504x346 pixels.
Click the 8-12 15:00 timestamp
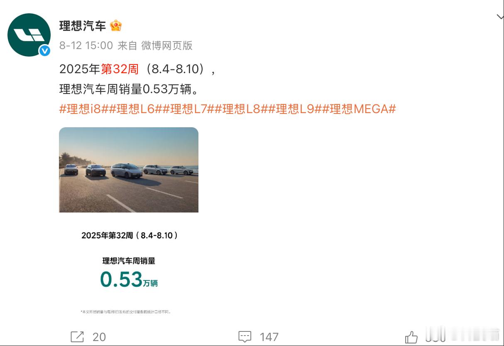click(x=86, y=45)
